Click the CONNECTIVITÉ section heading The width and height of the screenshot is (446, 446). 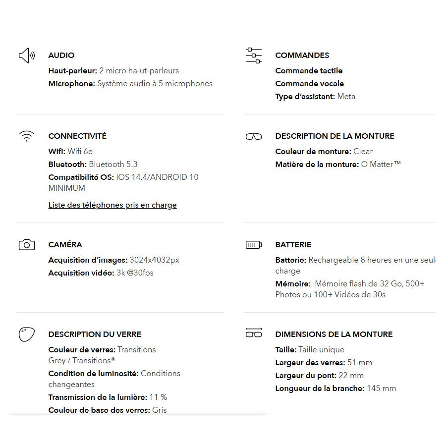tap(77, 136)
